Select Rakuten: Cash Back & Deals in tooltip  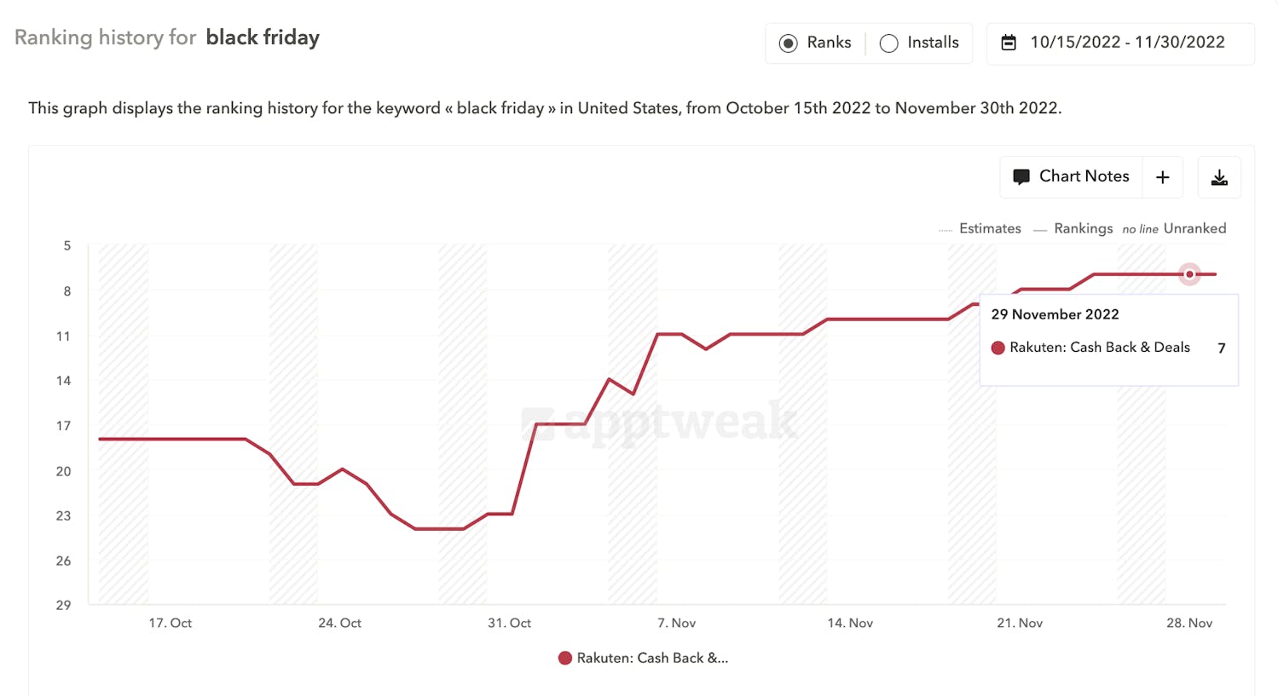pyautogui.click(x=1100, y=348)
